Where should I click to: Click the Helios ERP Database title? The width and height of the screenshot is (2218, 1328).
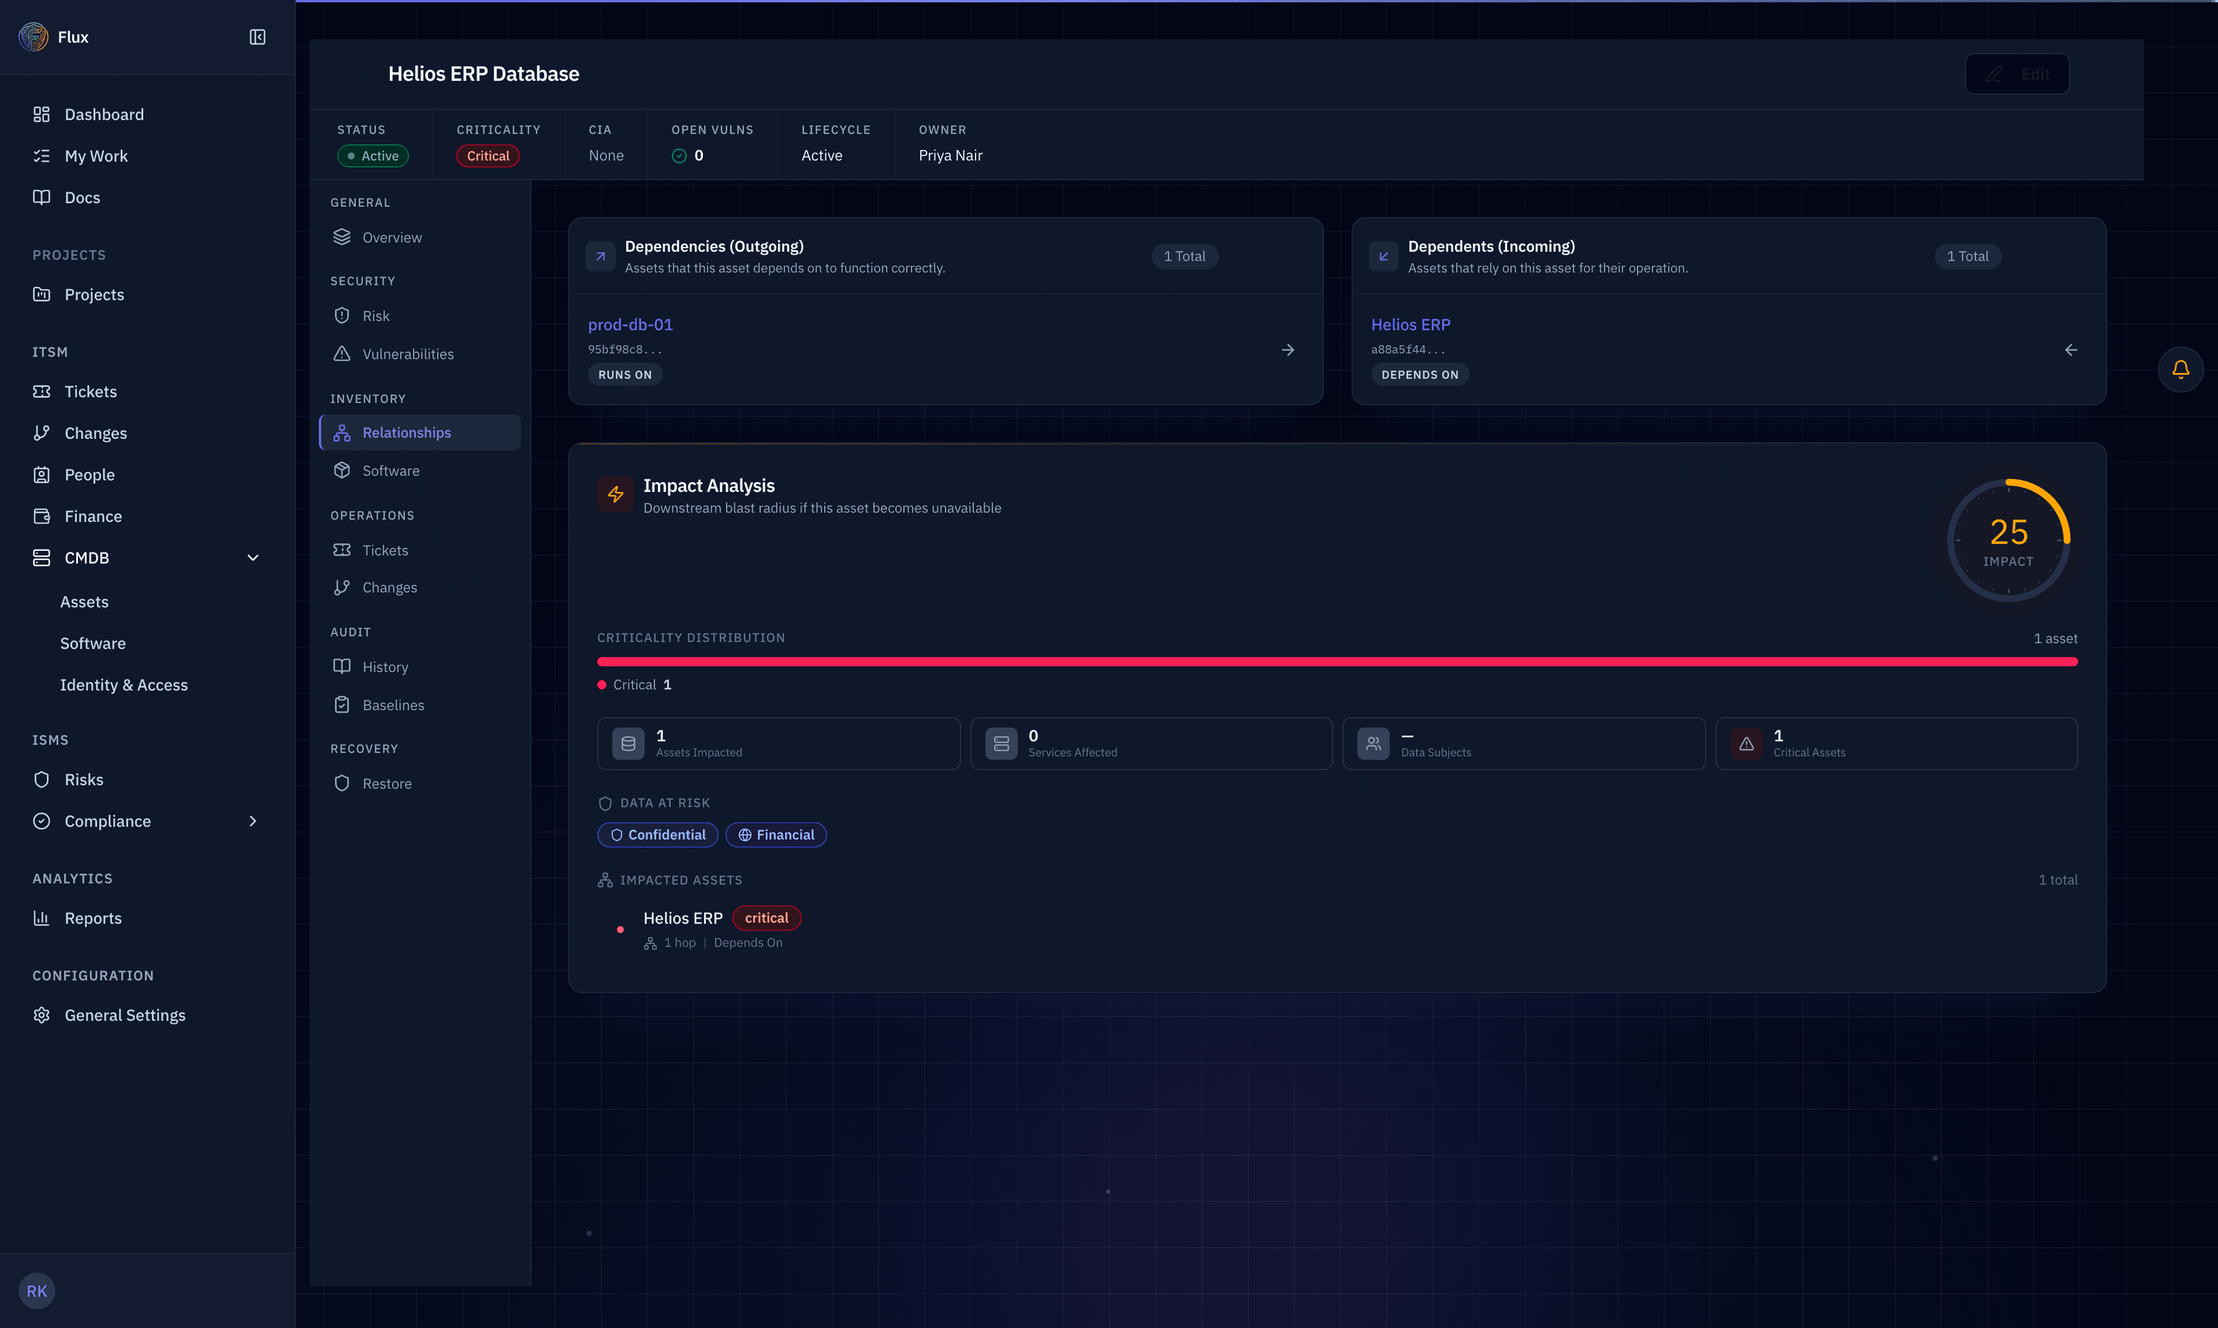483,74
